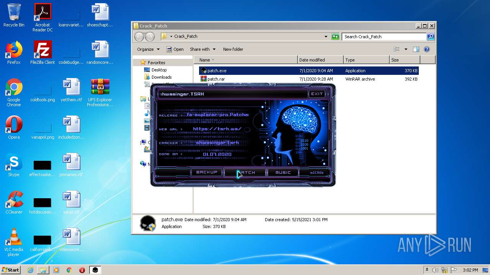Sort files by Date modified column
The image size is (490, 275).
pyautogui.click(x=320, y=60)
